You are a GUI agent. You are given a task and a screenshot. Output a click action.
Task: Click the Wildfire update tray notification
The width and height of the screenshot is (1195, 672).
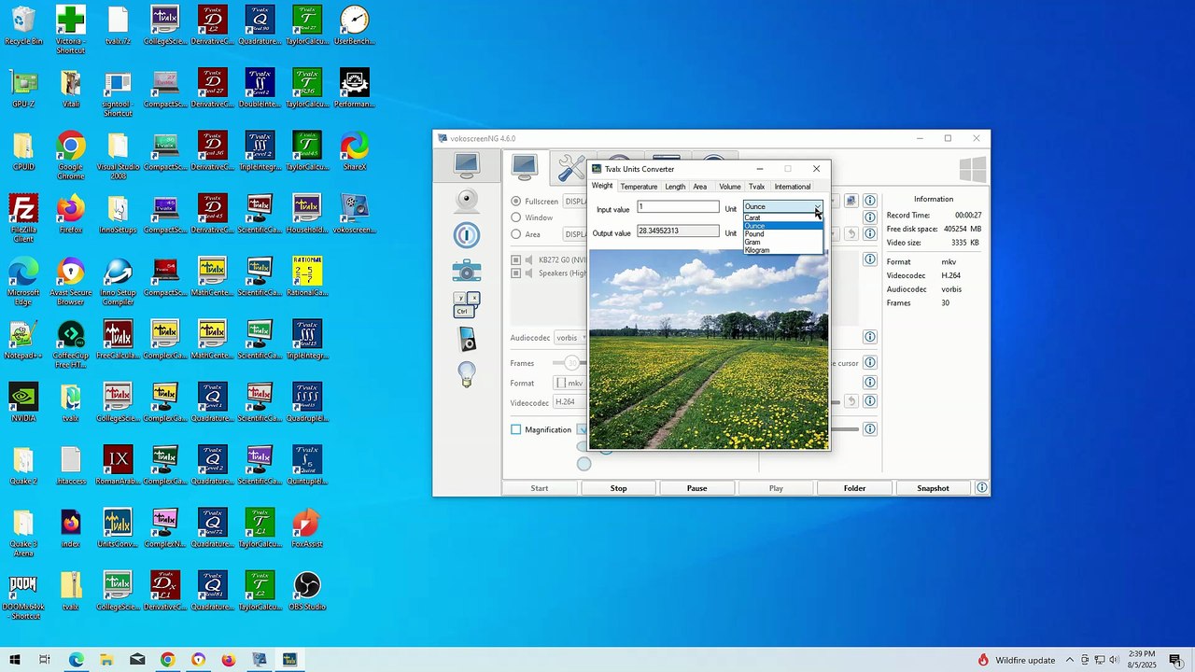[1017, 660]
